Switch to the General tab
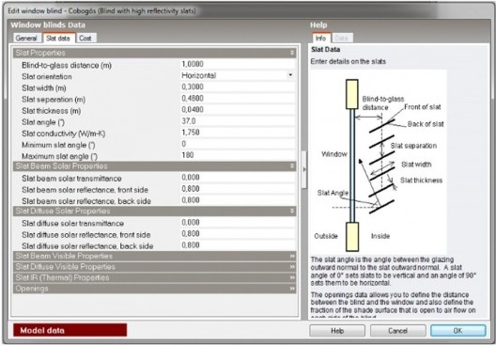 tap(26, 39)
